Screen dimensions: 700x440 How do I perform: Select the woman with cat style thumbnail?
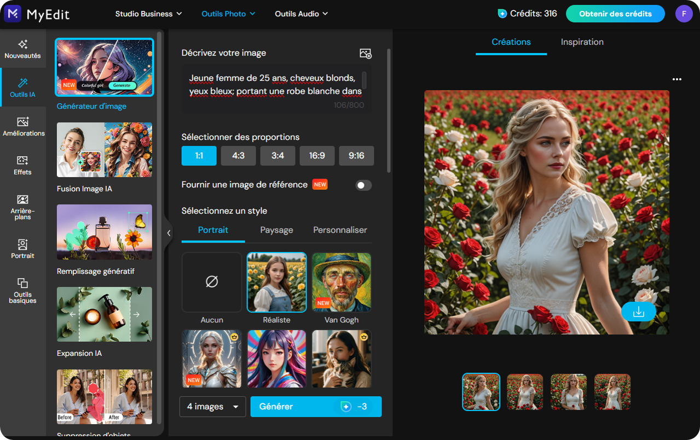click(x=342, y=359)
